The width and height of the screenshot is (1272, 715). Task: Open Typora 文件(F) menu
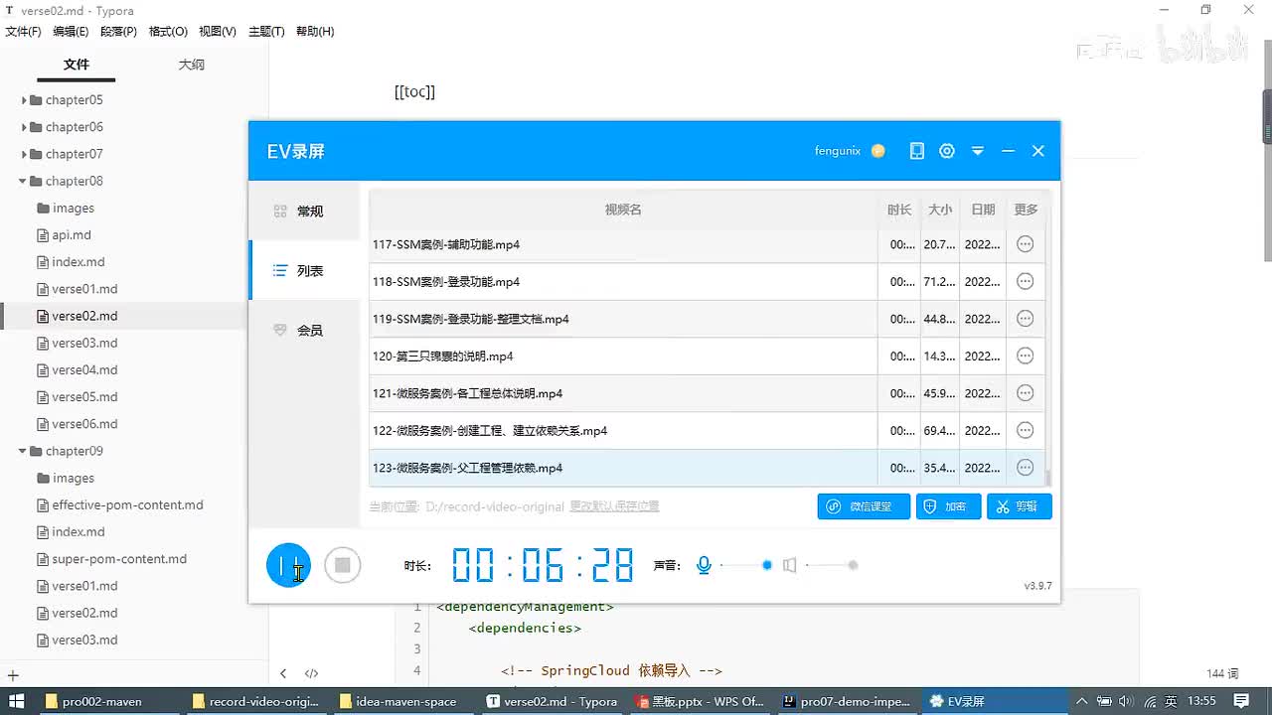coord(24,32)
